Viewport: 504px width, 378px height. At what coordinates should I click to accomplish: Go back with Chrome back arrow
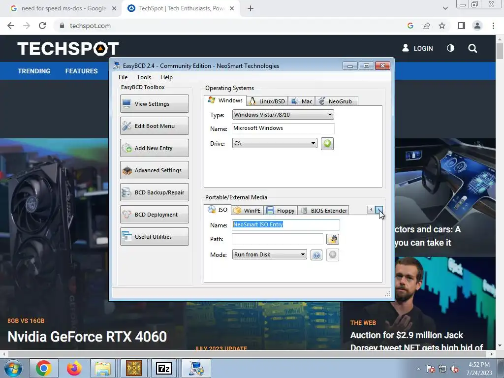pyautogui.click(x=11, y=26)
